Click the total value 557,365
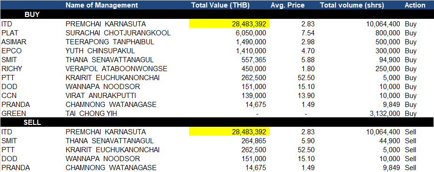Screen dimensions: 434x172 (254, 60)
